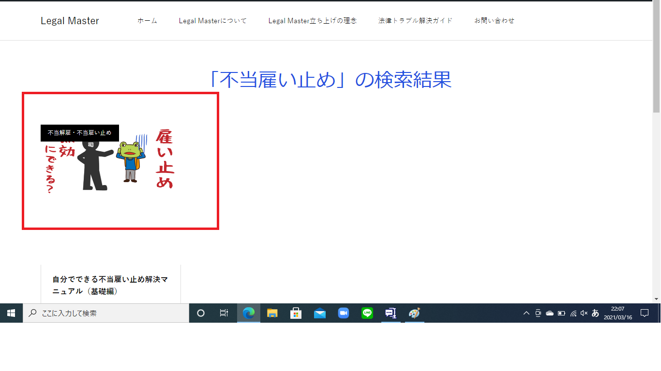Click the Cortana circle icon

pyautogui.click(x=201, y=313)
